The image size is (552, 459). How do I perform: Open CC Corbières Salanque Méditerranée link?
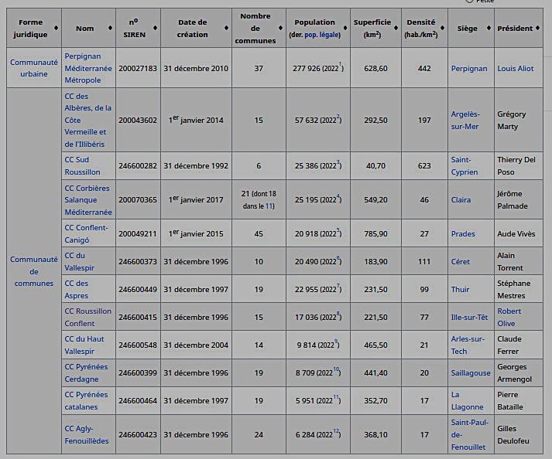[x=88, y=200]
